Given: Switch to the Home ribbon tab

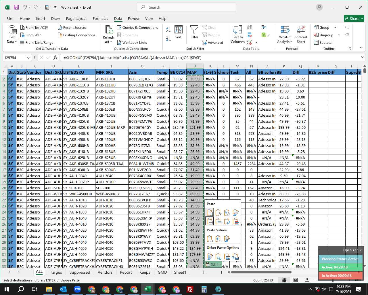Looking at the screenshot, I should coord(25,18).
